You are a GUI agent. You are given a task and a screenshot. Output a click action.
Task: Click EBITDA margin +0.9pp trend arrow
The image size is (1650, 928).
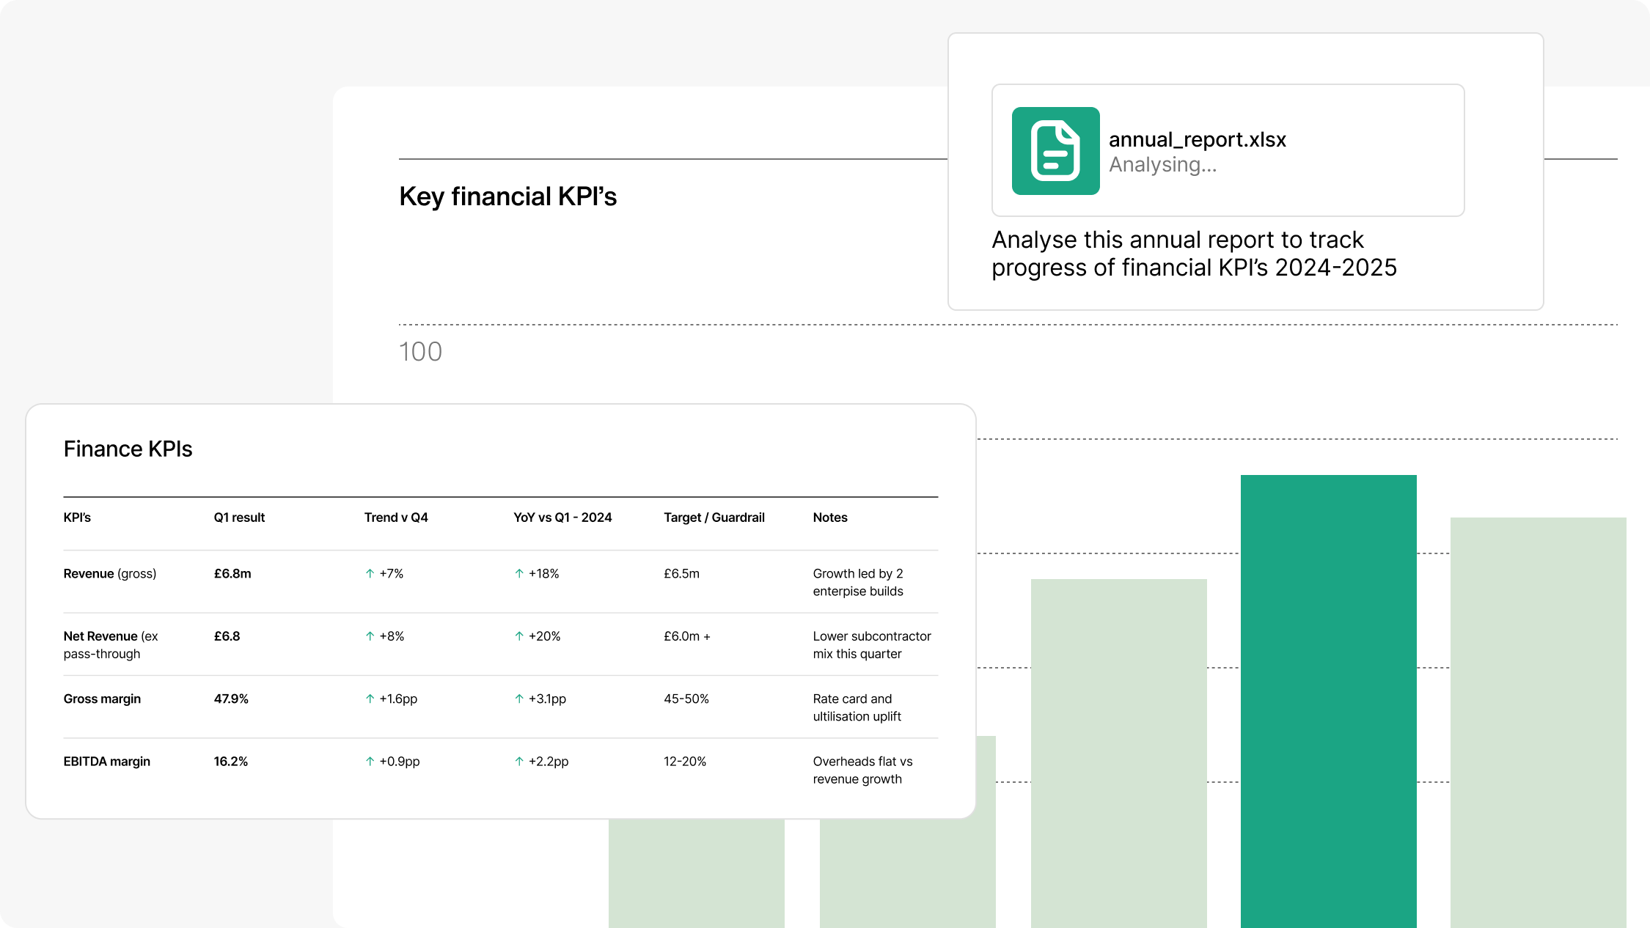click(x=370, y=762)
